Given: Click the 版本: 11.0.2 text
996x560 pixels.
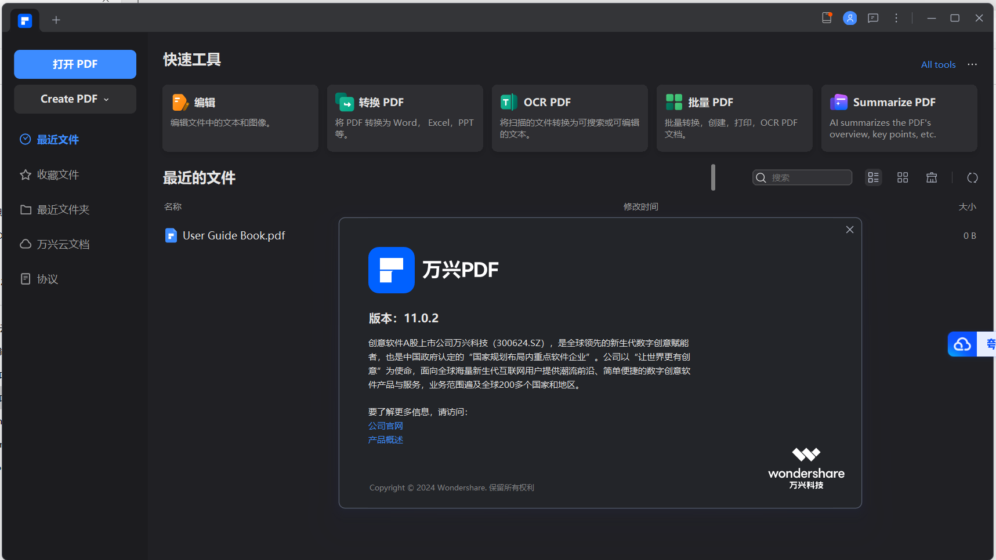Looking at the screenshot, I should 404,318.
